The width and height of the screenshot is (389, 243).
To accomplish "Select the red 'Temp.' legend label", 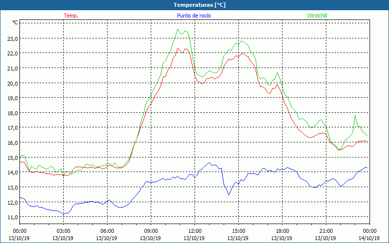I will pyautogui.click(x=71, y=16).
